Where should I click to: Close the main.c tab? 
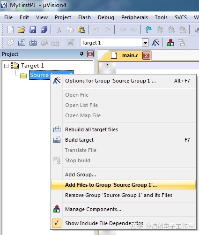pyautogui.click(x=146, y=56)
